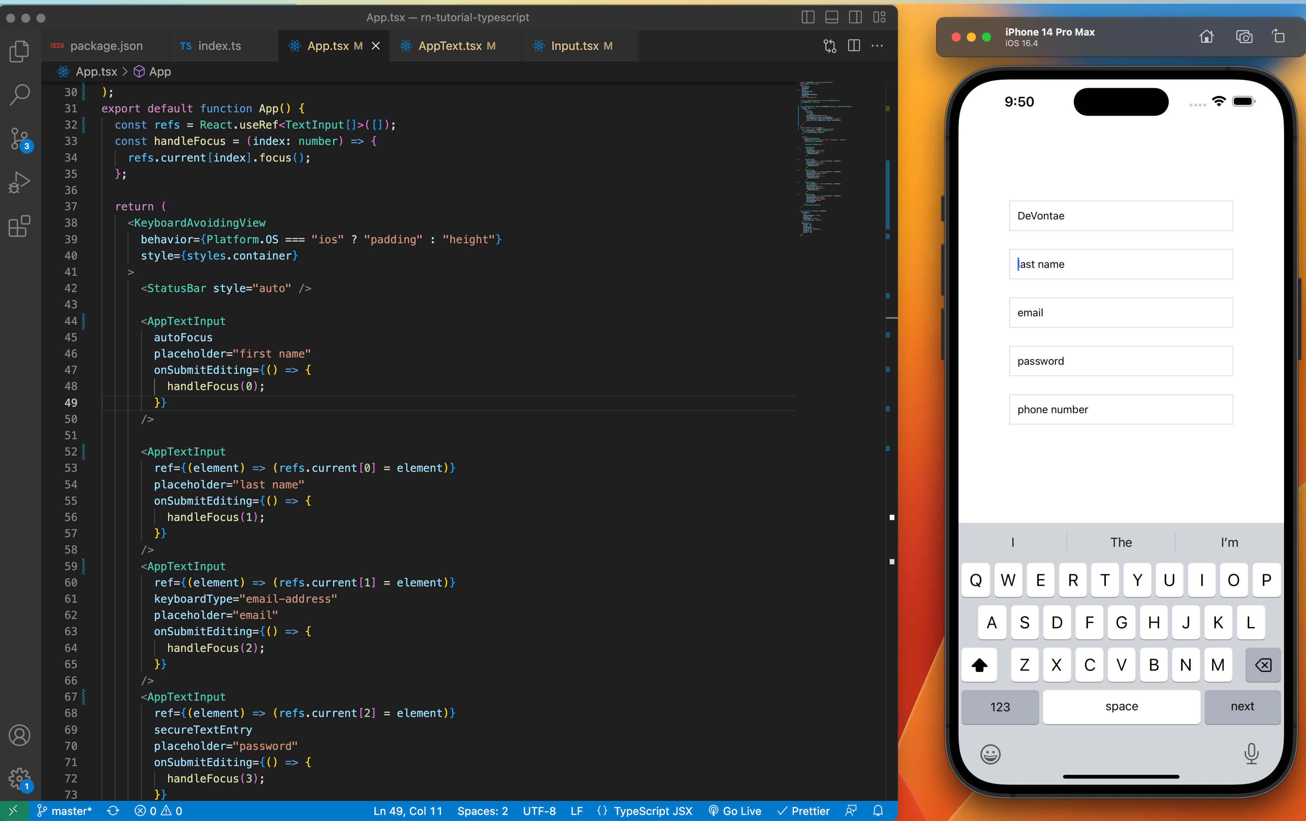
Task: Toggle shift key on iOS keyboard
Action: (979, 664)
